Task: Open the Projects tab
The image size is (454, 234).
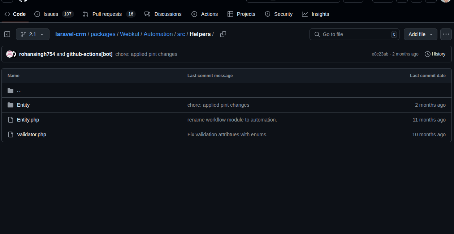Action: click(241, 14)
